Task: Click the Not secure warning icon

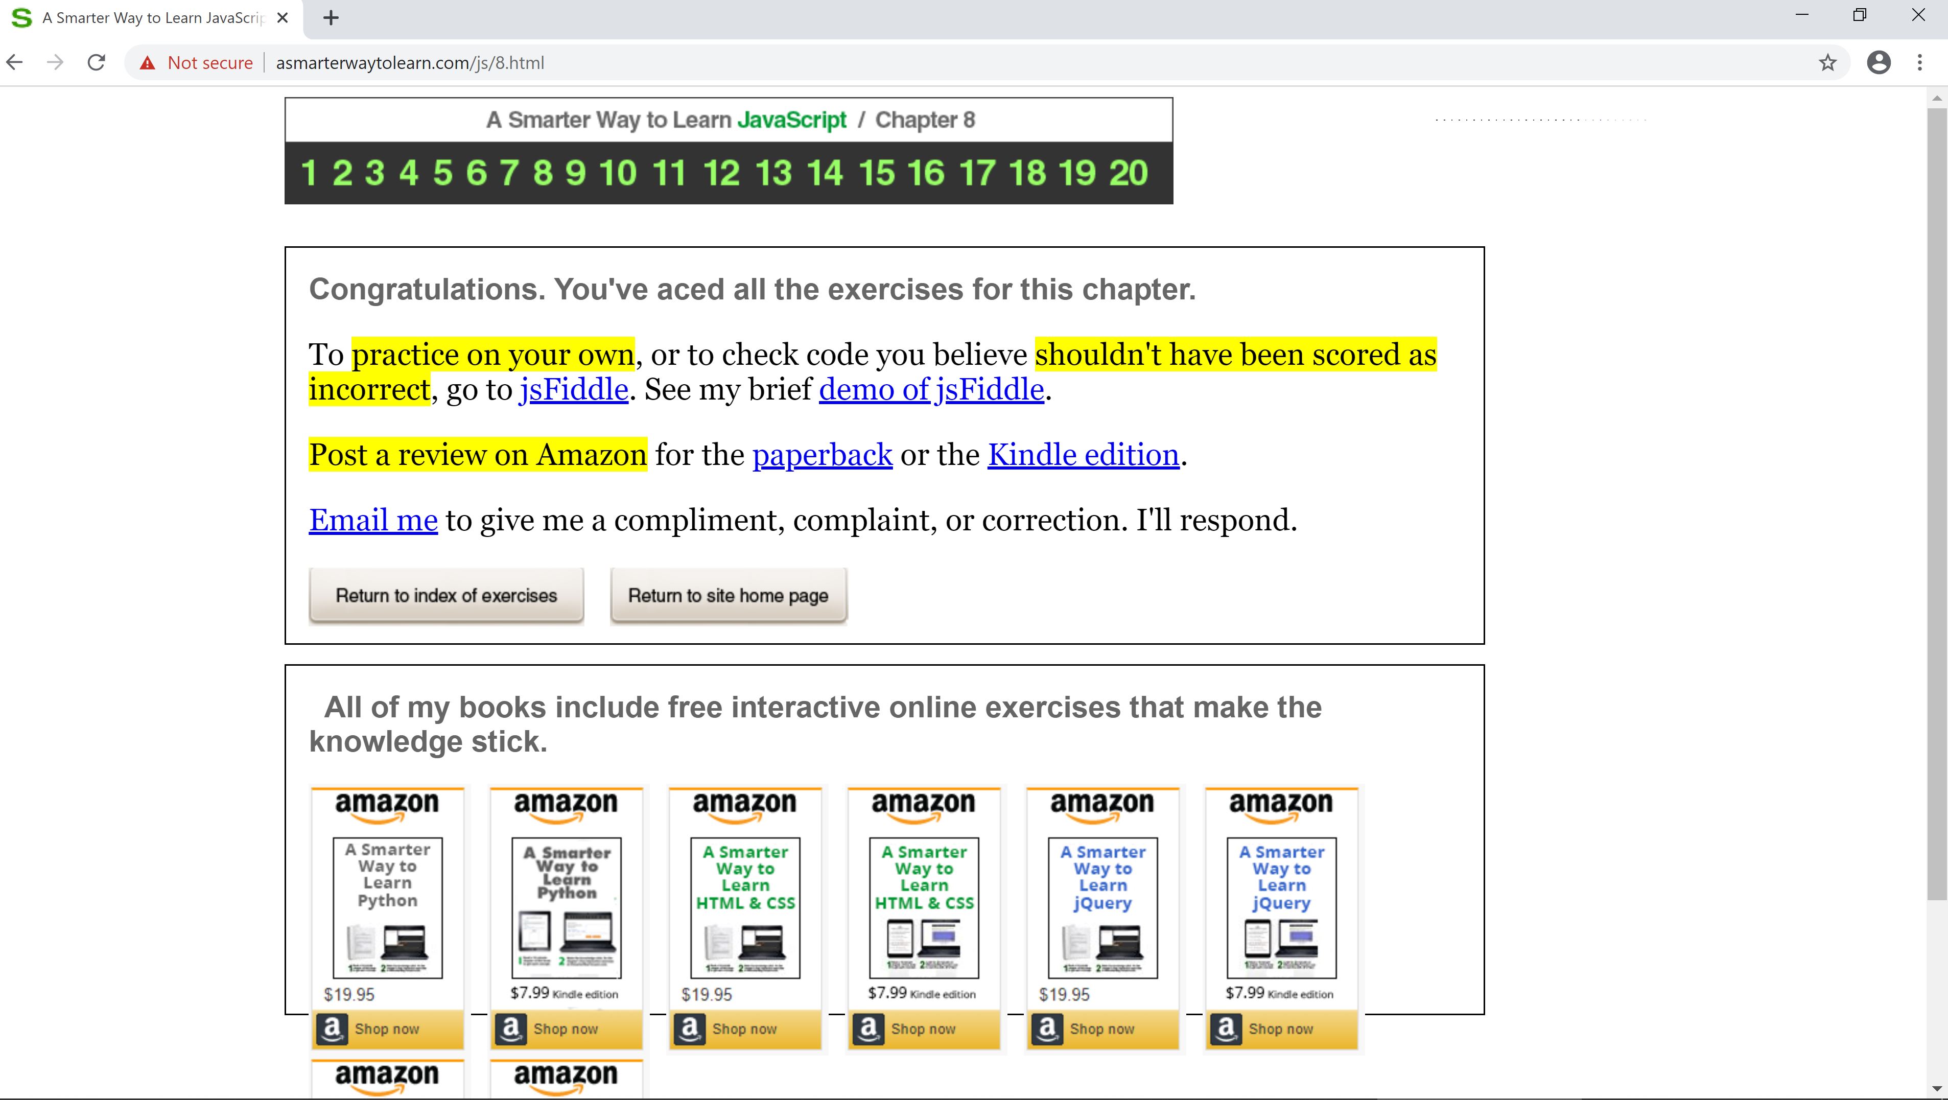Action: point(148,63)
